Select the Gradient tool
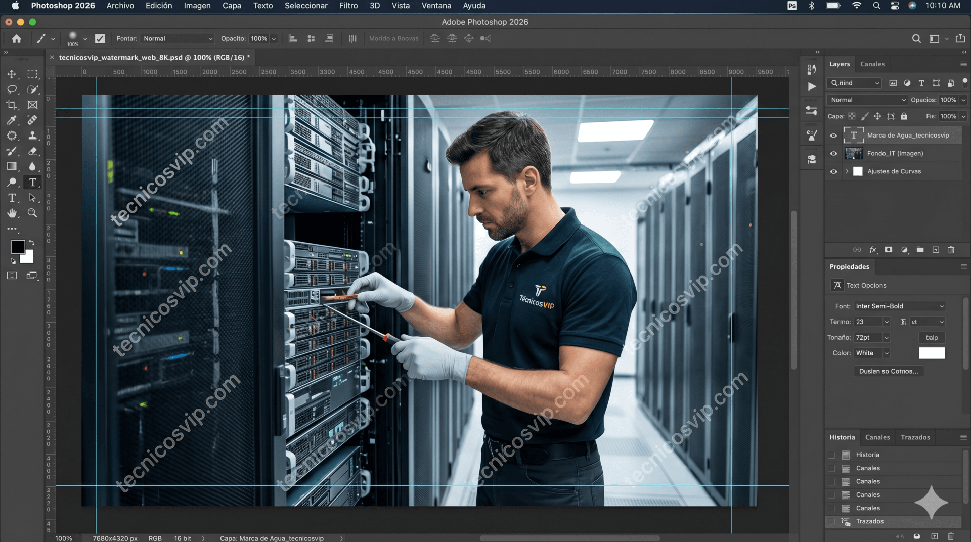Image resolution: width=971 pixels, height=542 pixels. click(12, 166)
